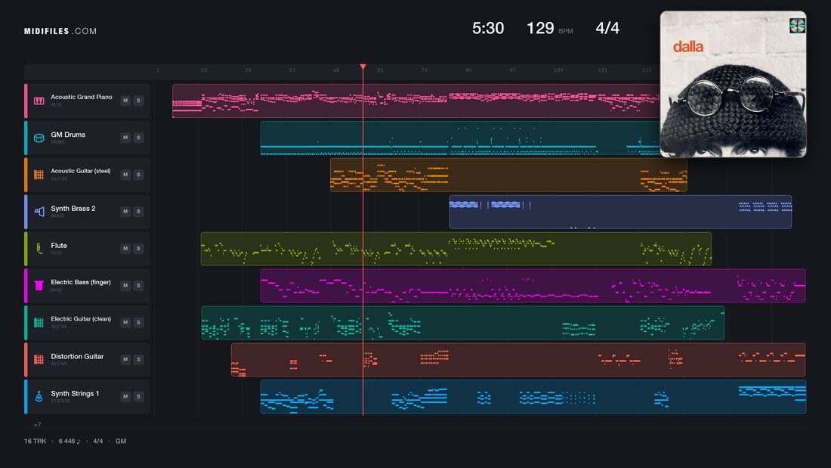Open the MIDIFILES.COM logo link

(x=60, y=31)
